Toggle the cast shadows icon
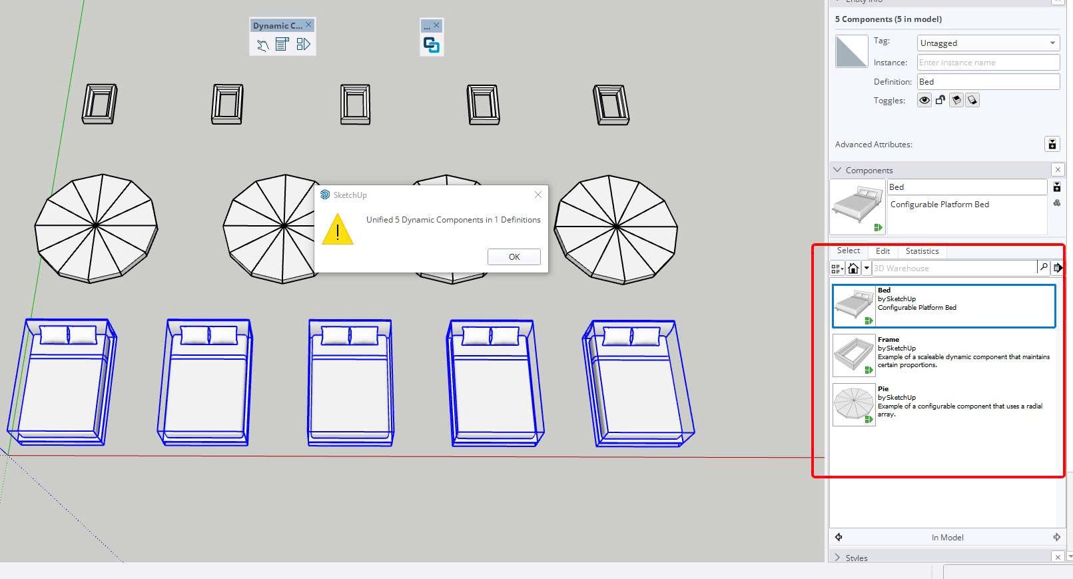1073x579 pixels. (956, 101)
